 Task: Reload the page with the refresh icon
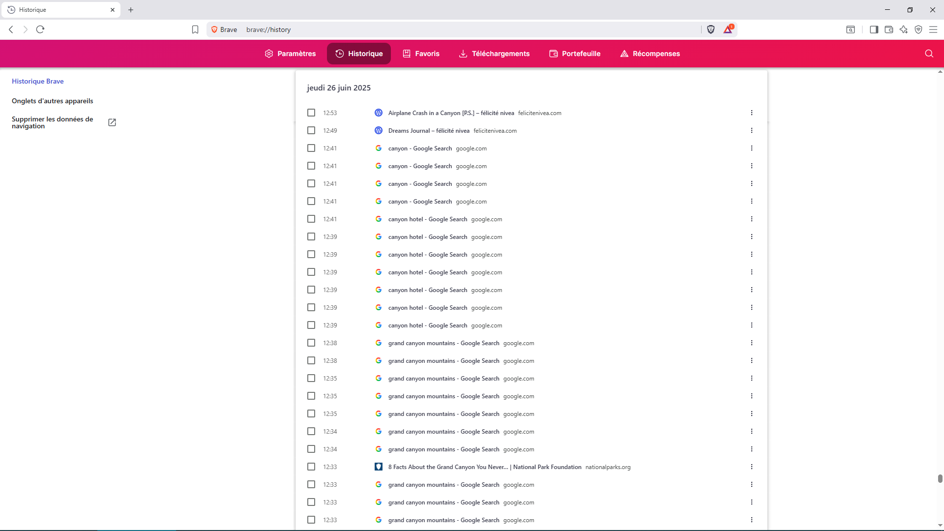pyautogui.click(x=40, y=29)
